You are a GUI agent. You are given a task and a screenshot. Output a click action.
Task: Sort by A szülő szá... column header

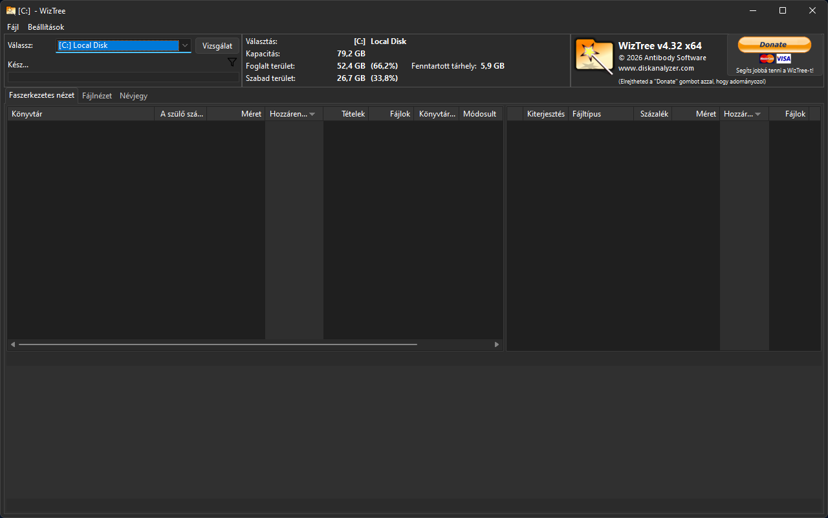(182, 114)
